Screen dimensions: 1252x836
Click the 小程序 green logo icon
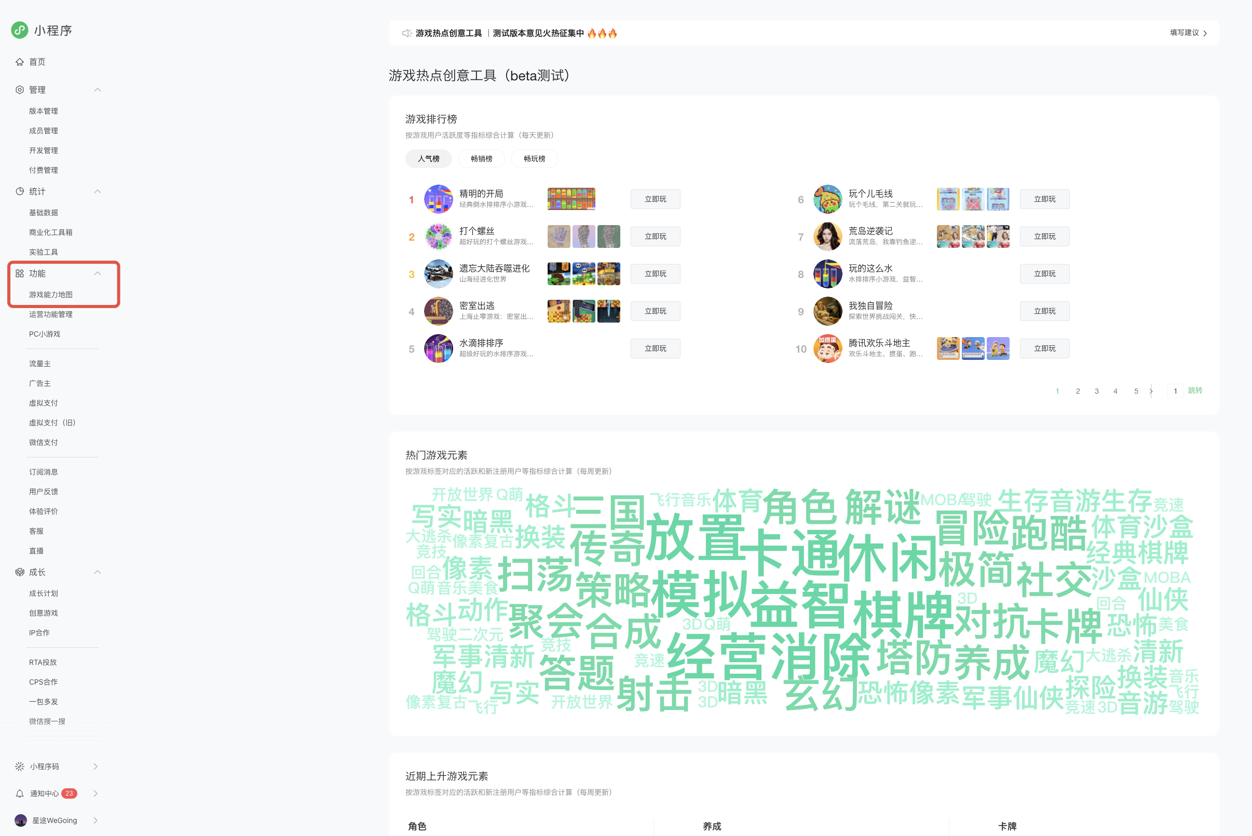tap(20, 30)
